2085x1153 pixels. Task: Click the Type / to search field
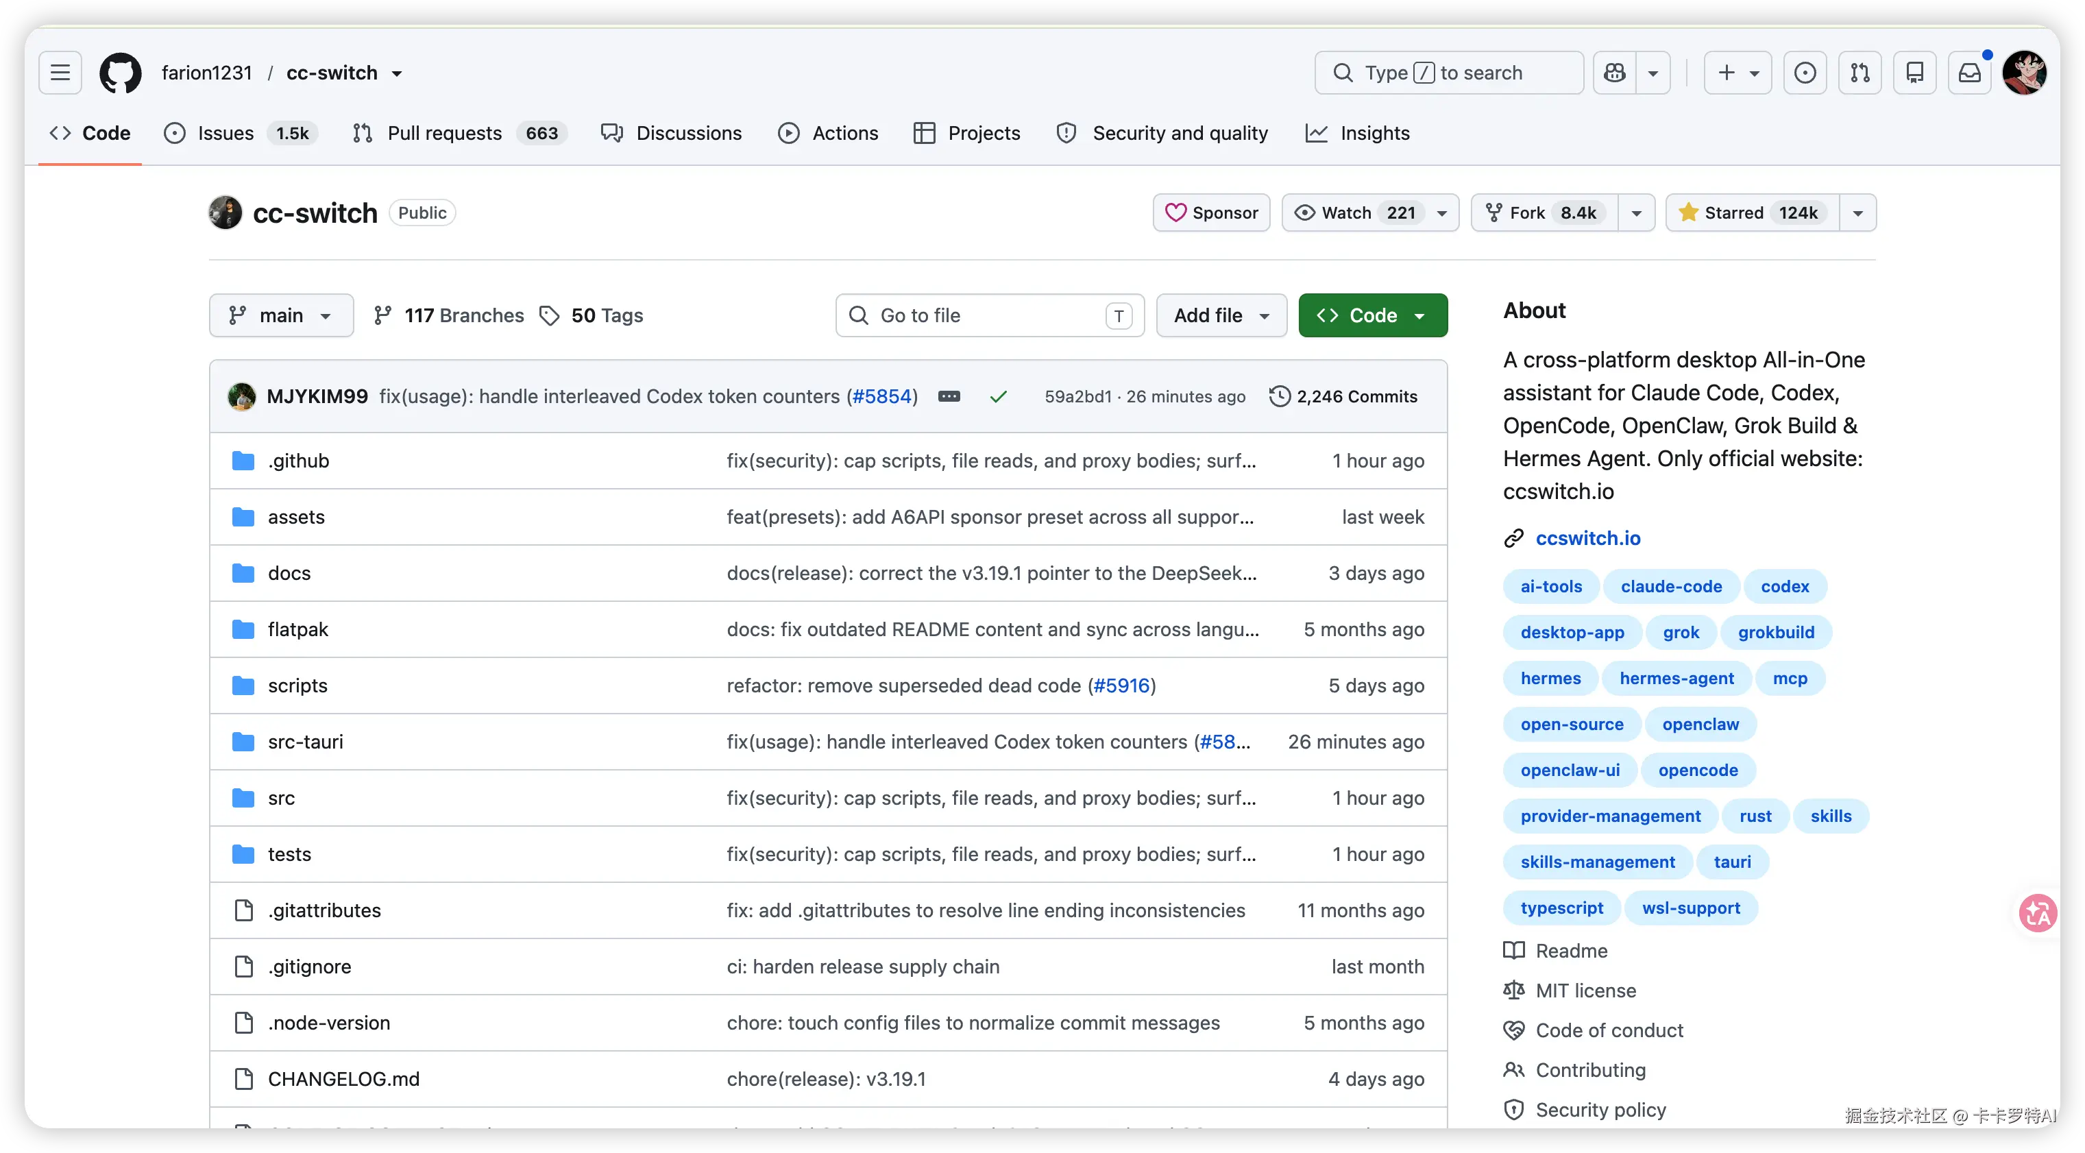point(1449,73)
